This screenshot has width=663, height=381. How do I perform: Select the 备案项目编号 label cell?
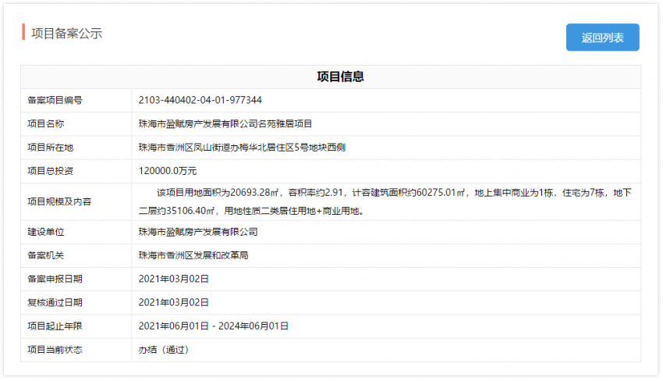76,101
